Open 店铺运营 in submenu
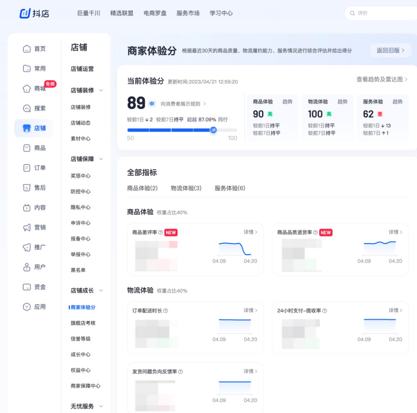 tap(82, 69)
